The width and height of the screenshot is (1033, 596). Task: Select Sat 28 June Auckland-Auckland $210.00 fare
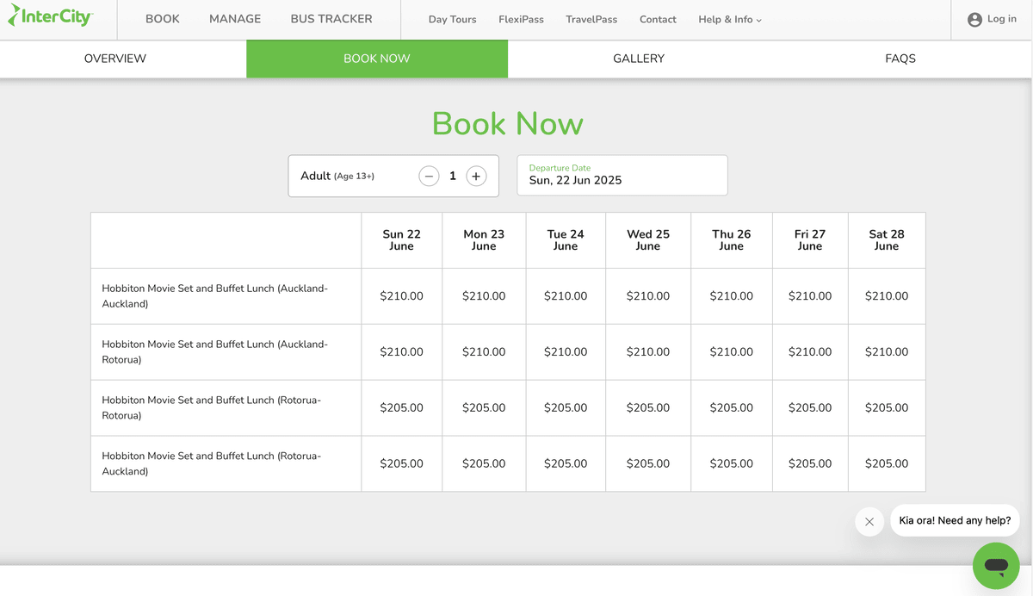887,296
